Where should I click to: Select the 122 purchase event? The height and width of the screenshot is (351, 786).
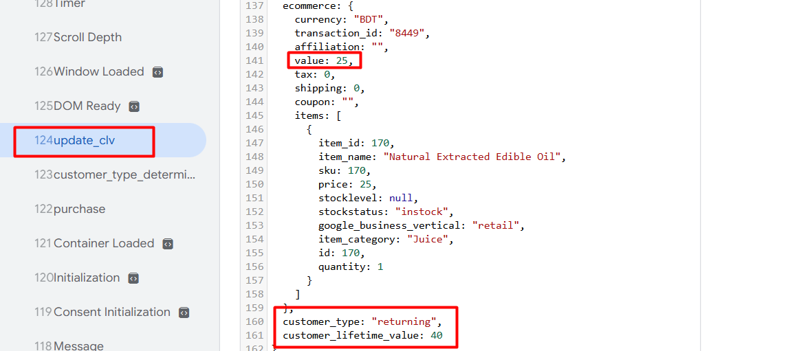(x=70, y=209)
